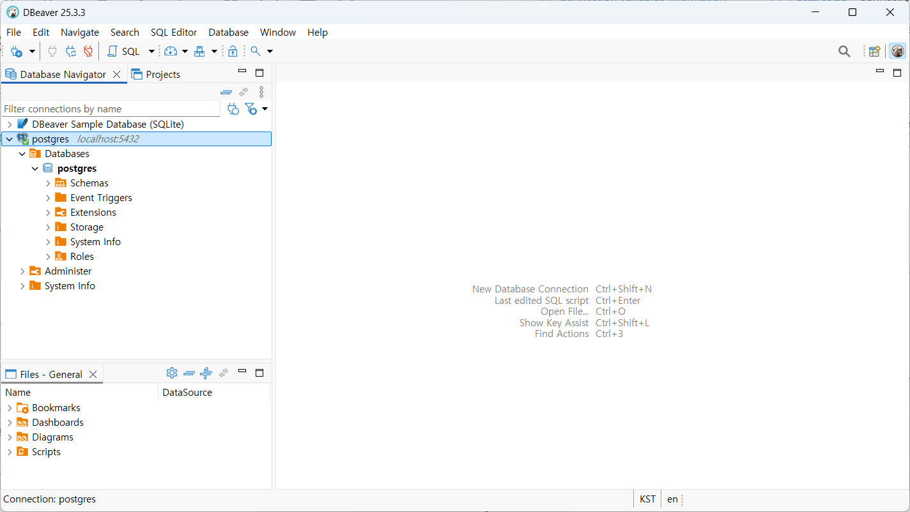Click the dashboard gauge icon
Image resolution: width=910 pixels, height=512 pixels.
[x=170, y=52]
